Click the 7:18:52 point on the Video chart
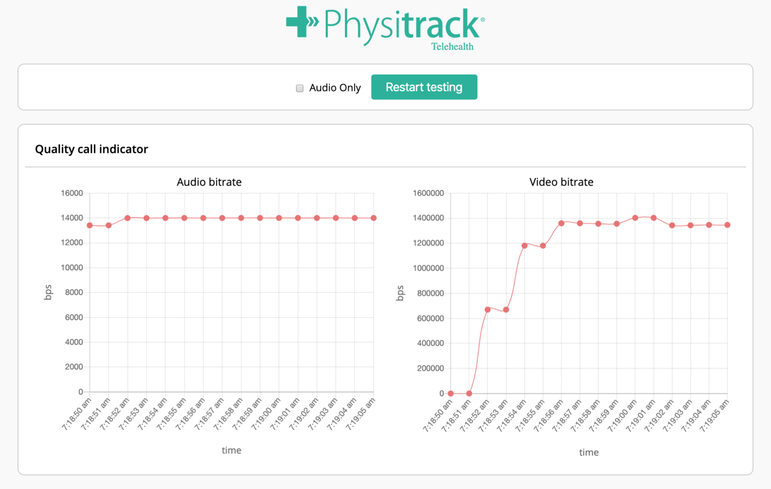 [487, 309]
